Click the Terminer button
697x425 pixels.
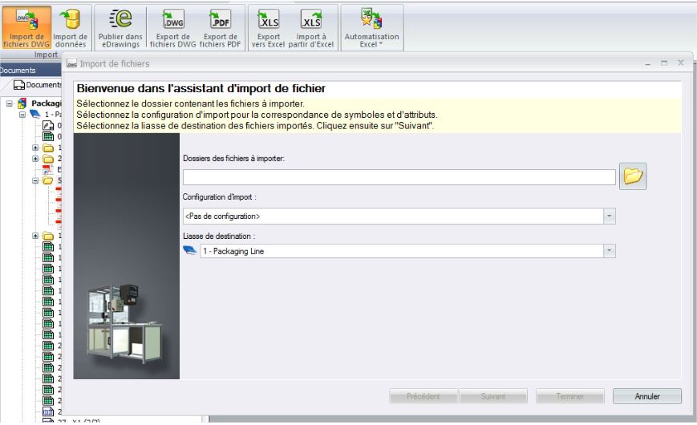(570, 396)
